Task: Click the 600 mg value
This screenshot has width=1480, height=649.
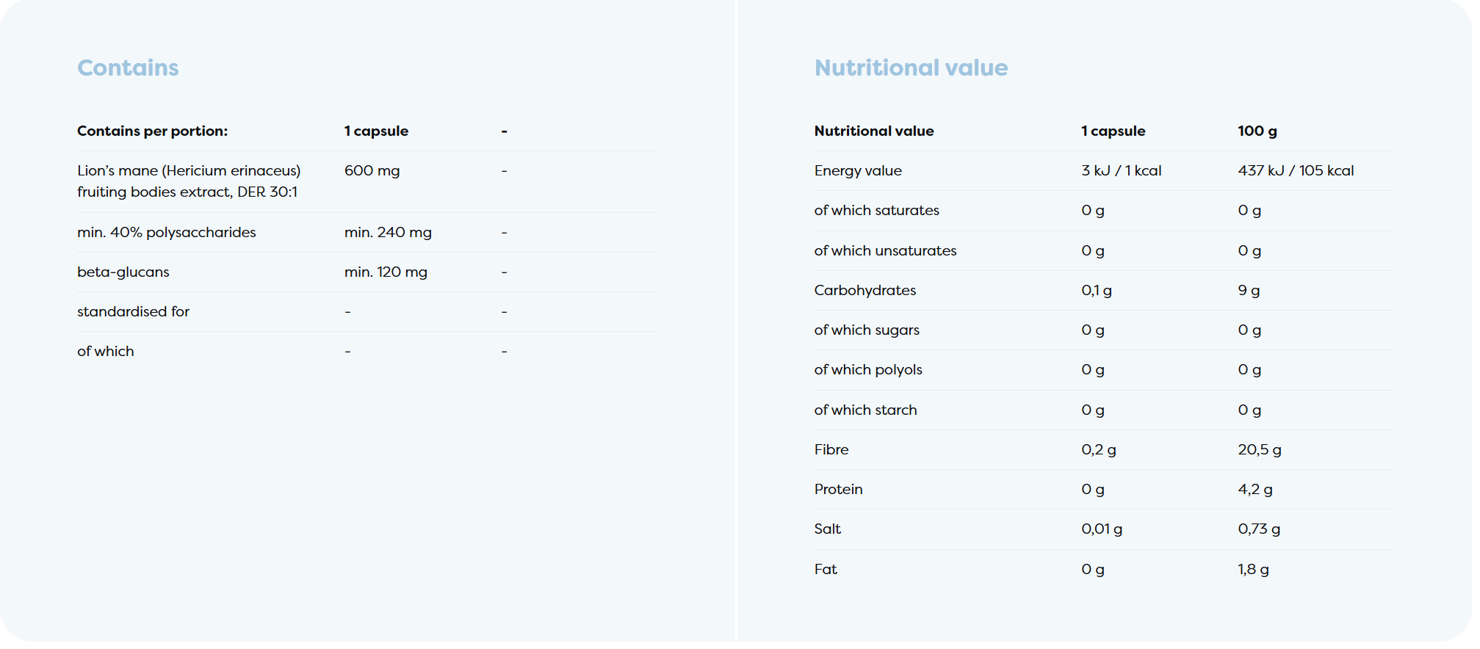Action: [x=372, y=171]
